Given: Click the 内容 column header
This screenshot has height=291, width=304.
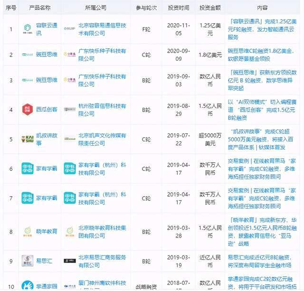Looking at the screenshot, I should click(262, 8).
